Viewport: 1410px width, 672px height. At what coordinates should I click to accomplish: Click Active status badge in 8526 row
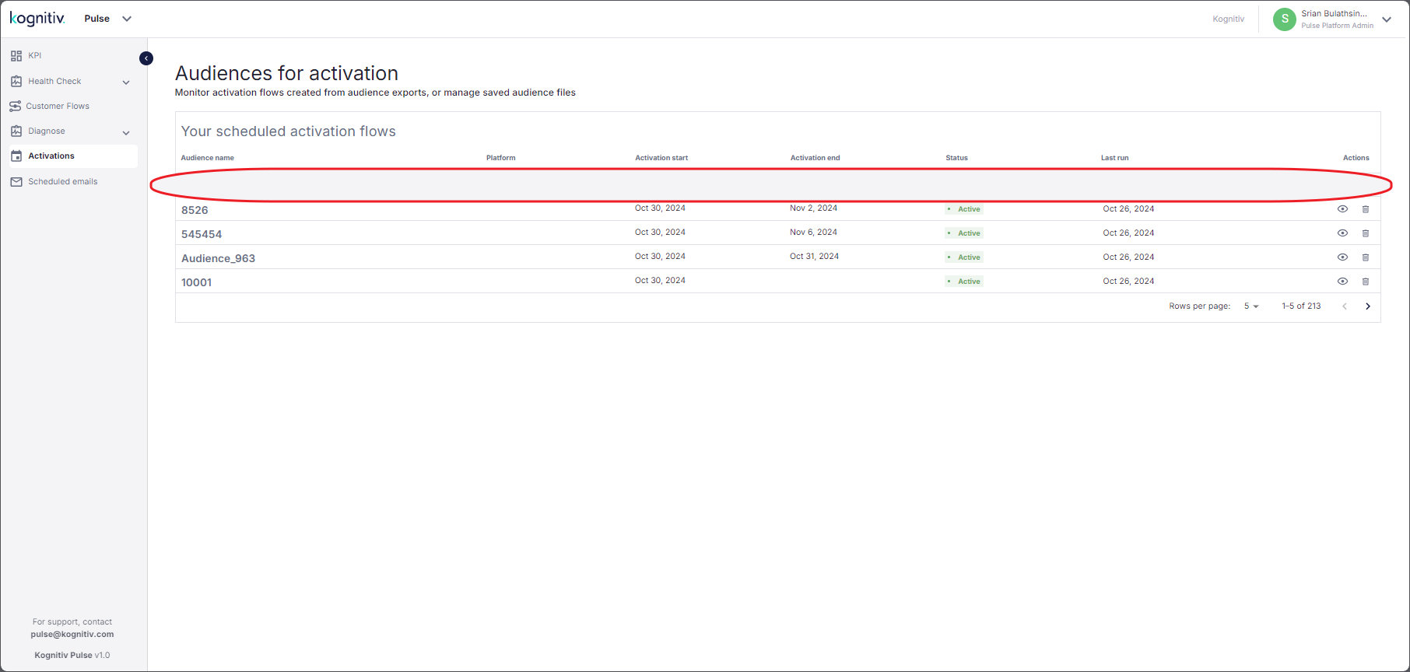point(964,209)
